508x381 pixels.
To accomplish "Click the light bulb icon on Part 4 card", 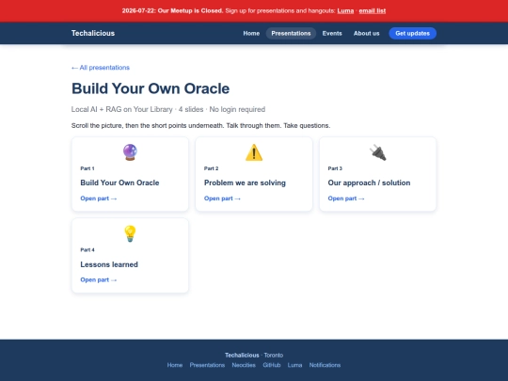I will tap(130, 233).
